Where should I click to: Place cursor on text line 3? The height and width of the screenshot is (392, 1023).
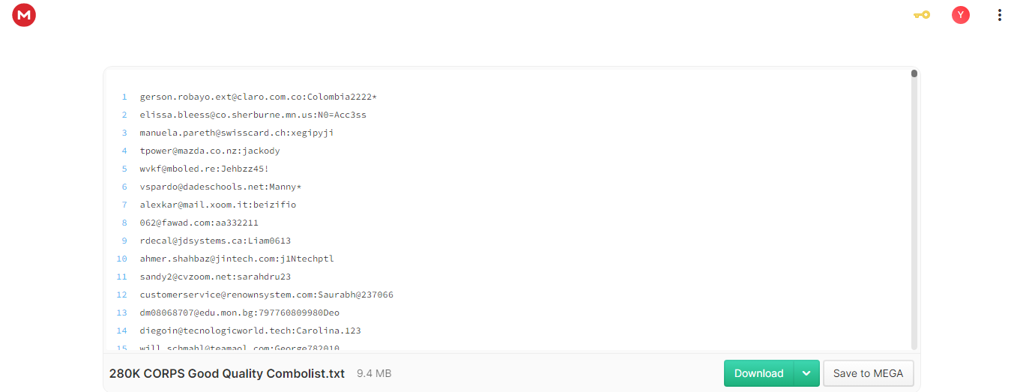pyautogui.click(x=237, y=133)
